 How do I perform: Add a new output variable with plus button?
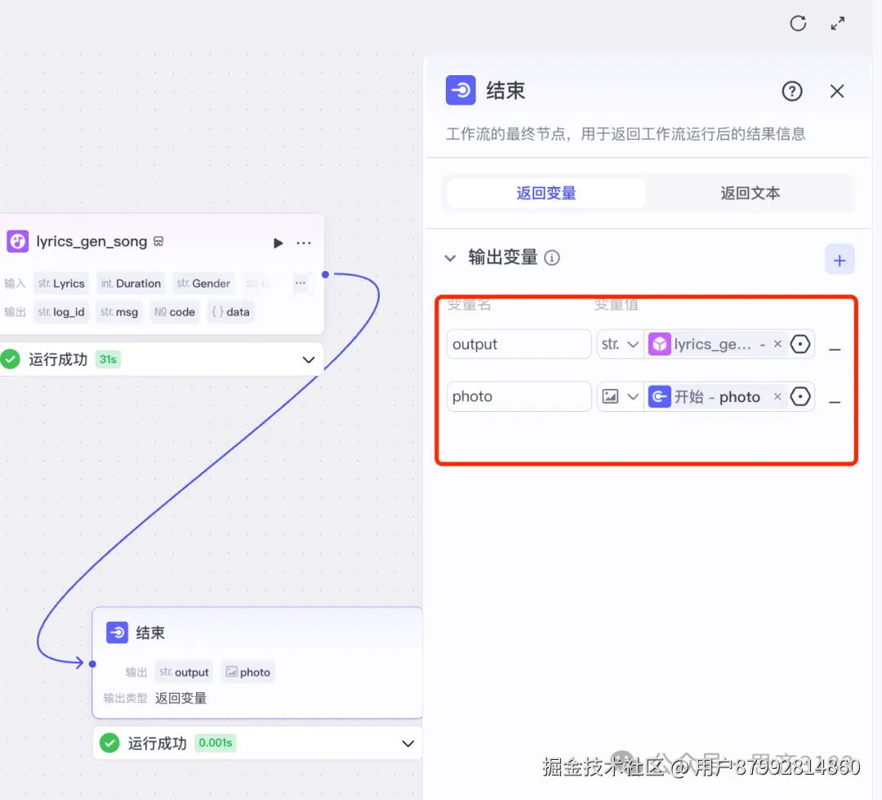[840, 260]
